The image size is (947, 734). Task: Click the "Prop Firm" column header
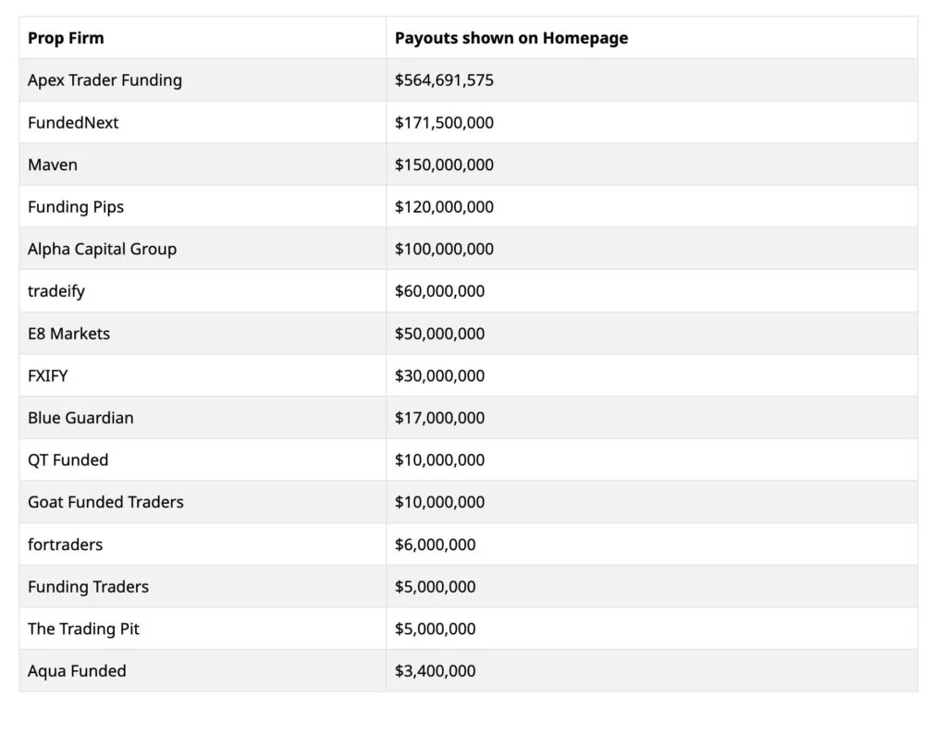66,38
